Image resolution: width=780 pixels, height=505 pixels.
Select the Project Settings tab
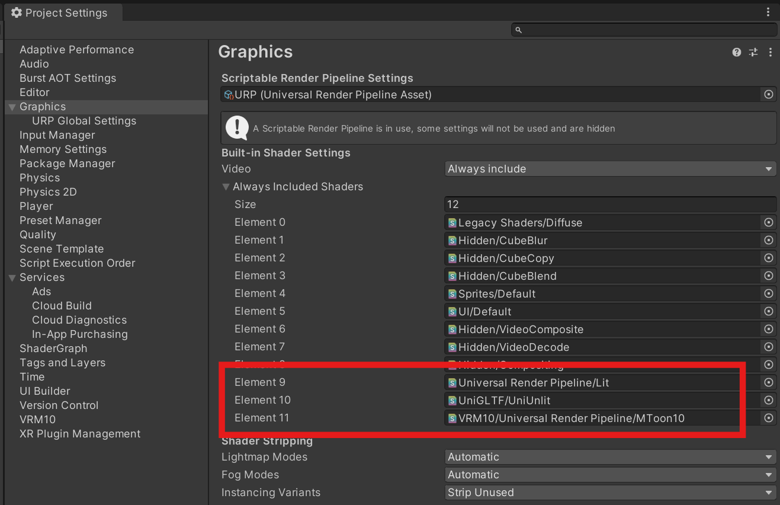click(63, 12)
